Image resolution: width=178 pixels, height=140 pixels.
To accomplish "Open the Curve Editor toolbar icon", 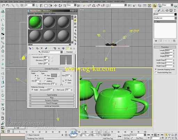I will tap(145, 6).
